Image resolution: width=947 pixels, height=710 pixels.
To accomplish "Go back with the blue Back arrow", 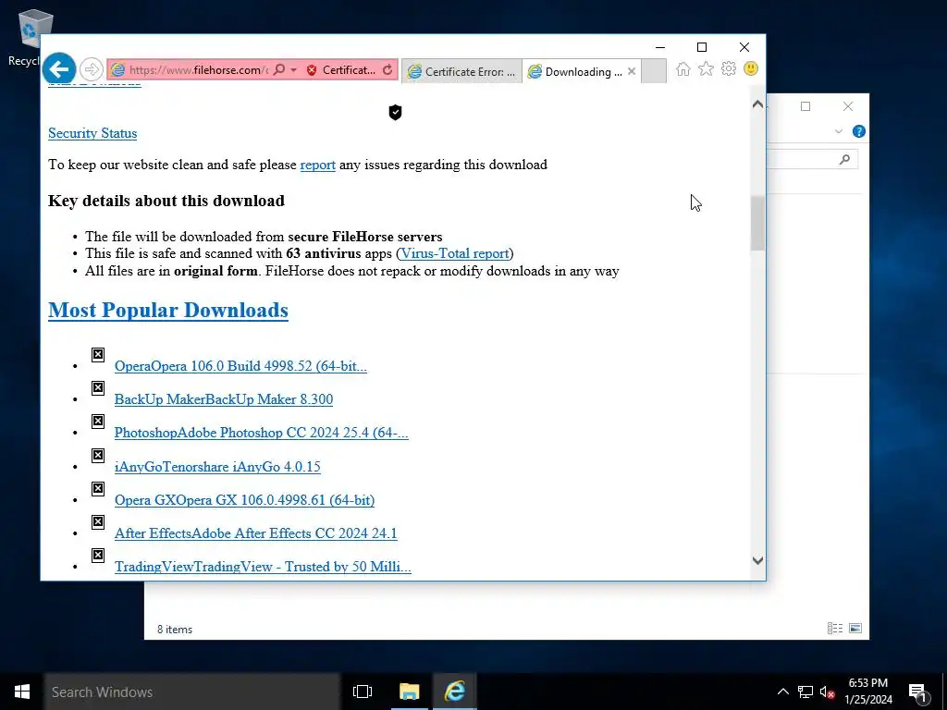I will 59,69.
